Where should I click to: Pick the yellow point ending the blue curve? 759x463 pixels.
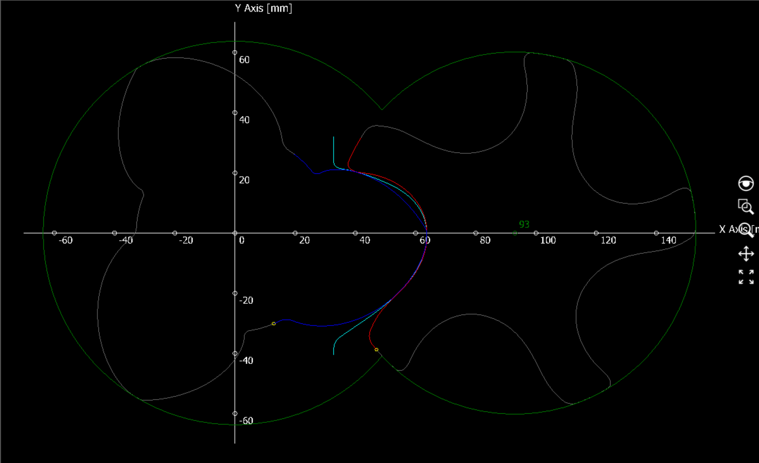[274, 324]
